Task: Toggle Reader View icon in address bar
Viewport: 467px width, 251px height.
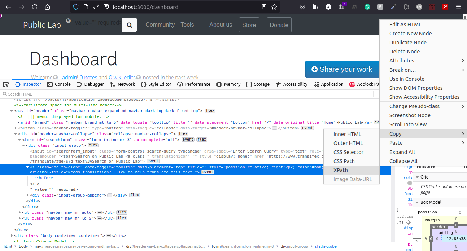Action: tap(264, 7)
